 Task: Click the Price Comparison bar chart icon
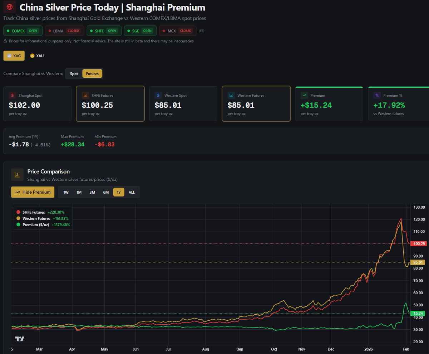pyautogui.click(x=17, y=175)
